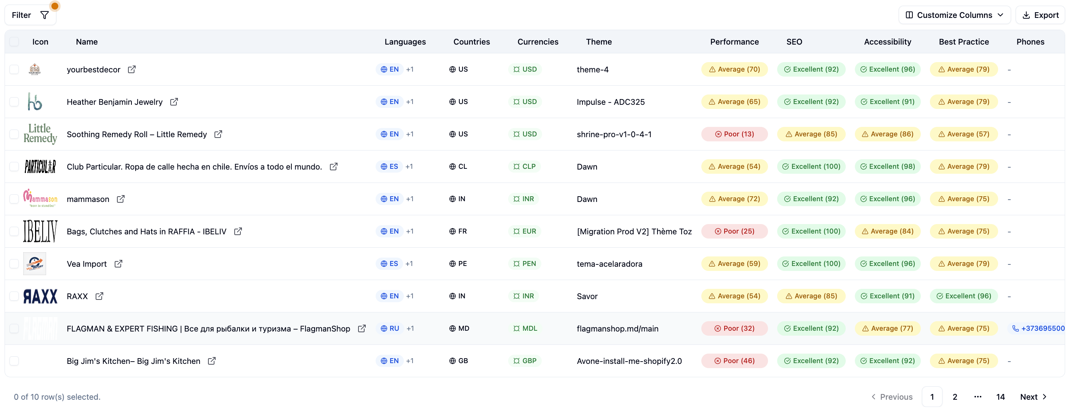Sort by the Performance column header
The height and width of the screenshot is (410, 1072).
point(734,42)
